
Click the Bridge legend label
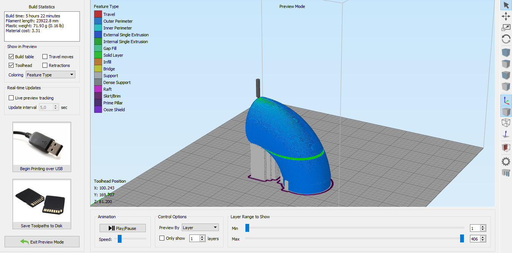[x=109, y=69]
